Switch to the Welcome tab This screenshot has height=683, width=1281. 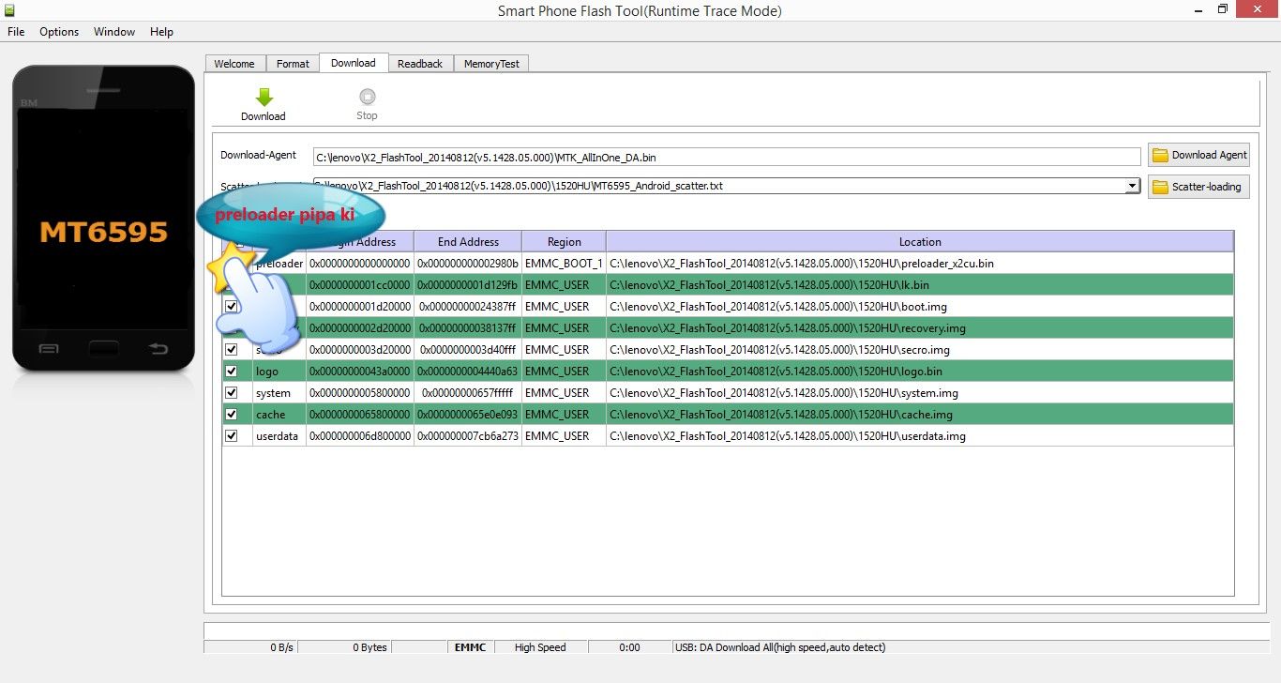point(234,64)
